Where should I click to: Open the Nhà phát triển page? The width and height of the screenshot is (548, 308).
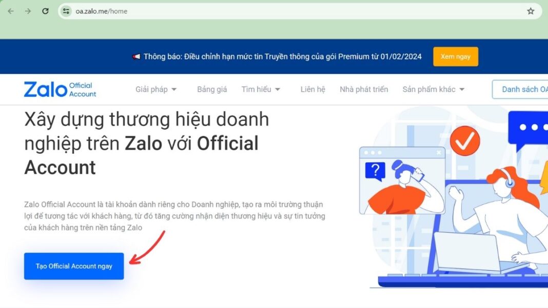point(364,89)
